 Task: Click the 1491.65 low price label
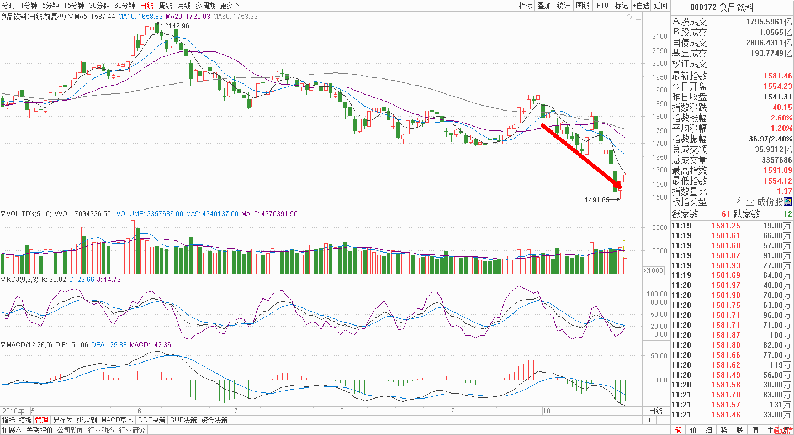point(597,200)
